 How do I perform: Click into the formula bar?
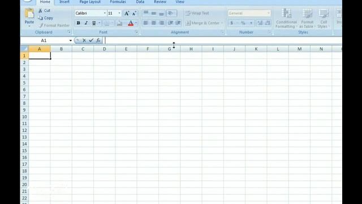coord(223,40)
